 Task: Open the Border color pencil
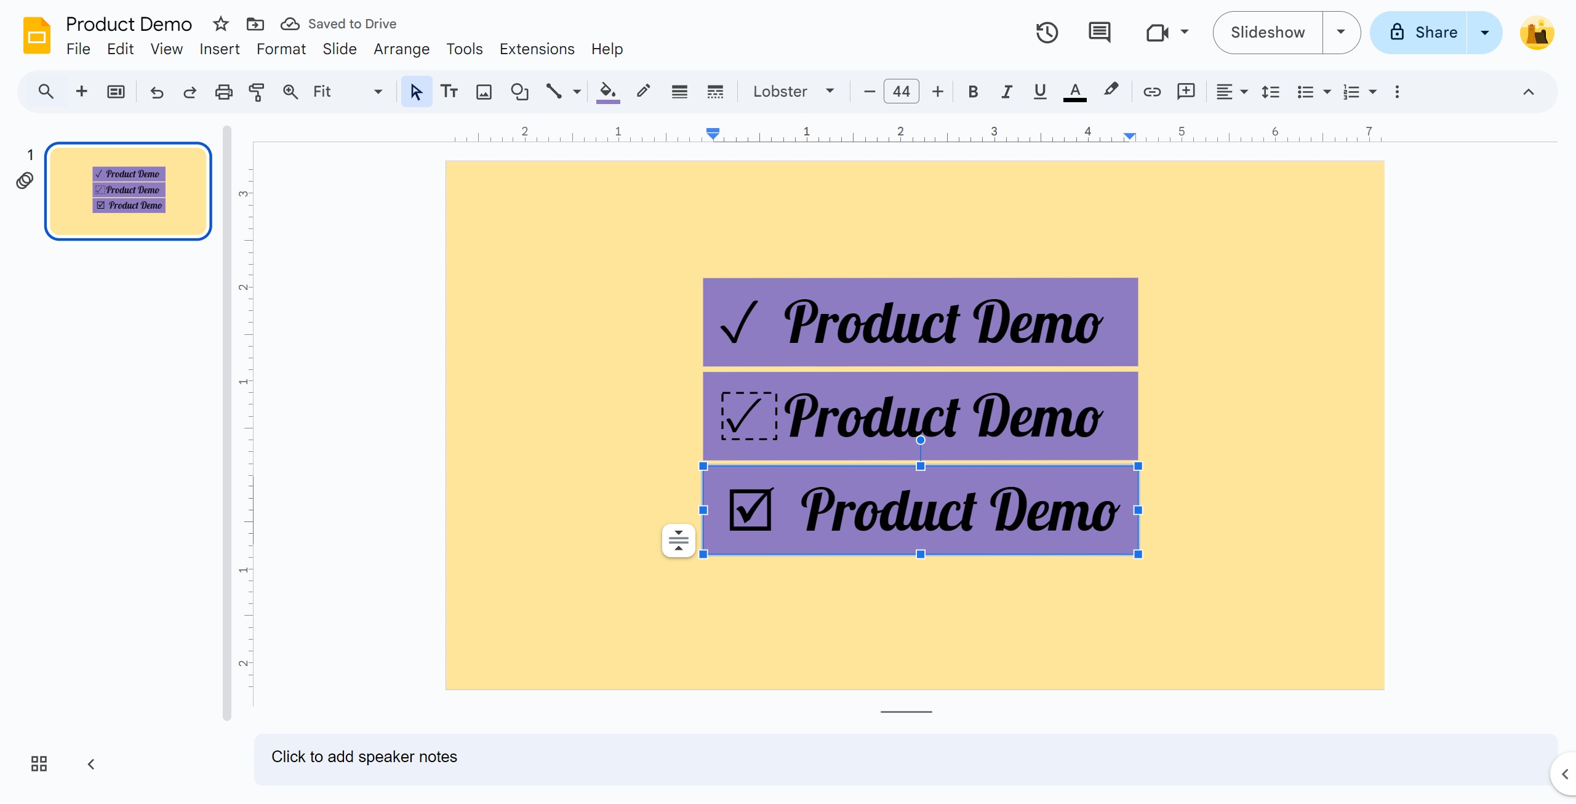click(x=643, y=92)
